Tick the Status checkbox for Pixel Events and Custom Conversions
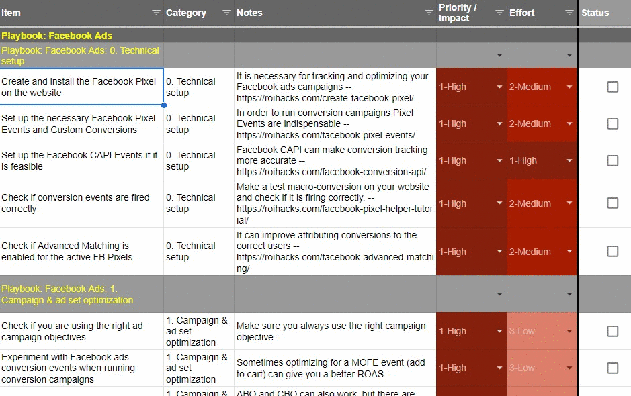 [x=612, y=123]
